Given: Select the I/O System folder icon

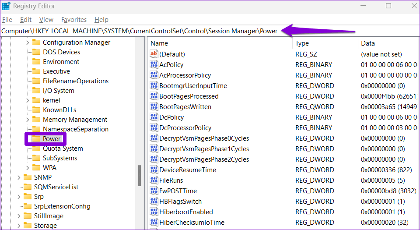Looking at the screenshot, I should [36, 91].
